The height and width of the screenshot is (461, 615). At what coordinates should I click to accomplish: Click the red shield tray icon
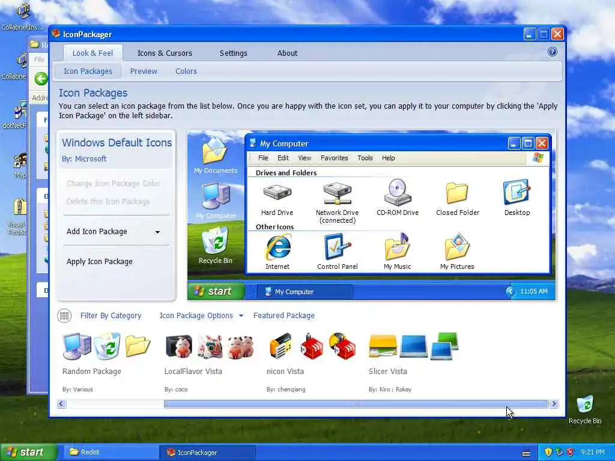[x=571, y=452]
